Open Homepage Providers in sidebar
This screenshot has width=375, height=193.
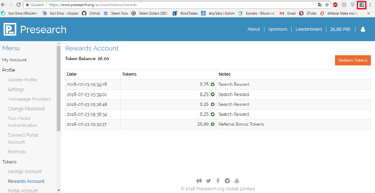[29, 99]
